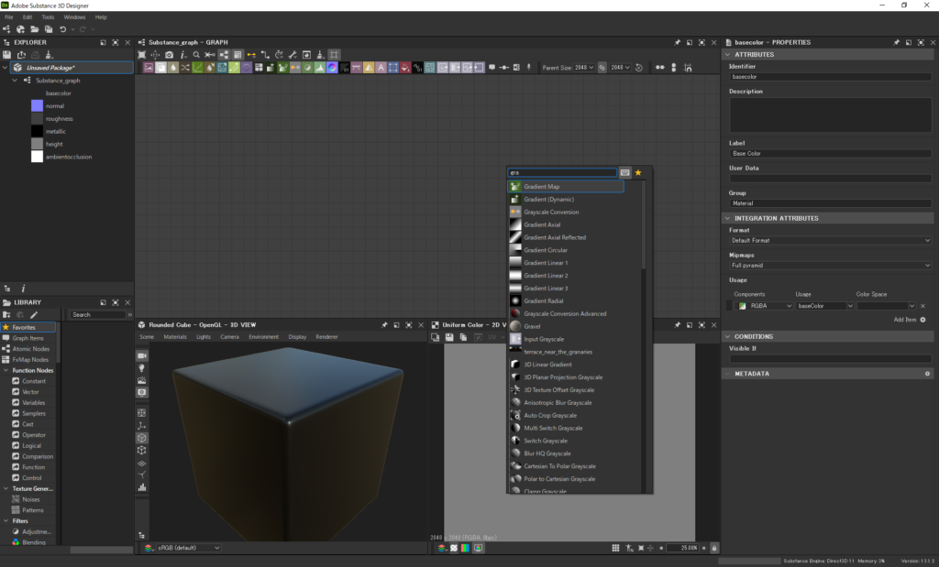Click the Explorer clean-up broom icon
The width and height of the screenshot is (939, 567).
pos(50,55)
